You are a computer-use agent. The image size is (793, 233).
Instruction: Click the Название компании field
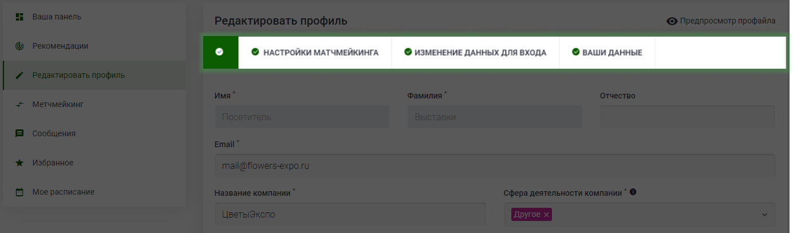(350, 215)
